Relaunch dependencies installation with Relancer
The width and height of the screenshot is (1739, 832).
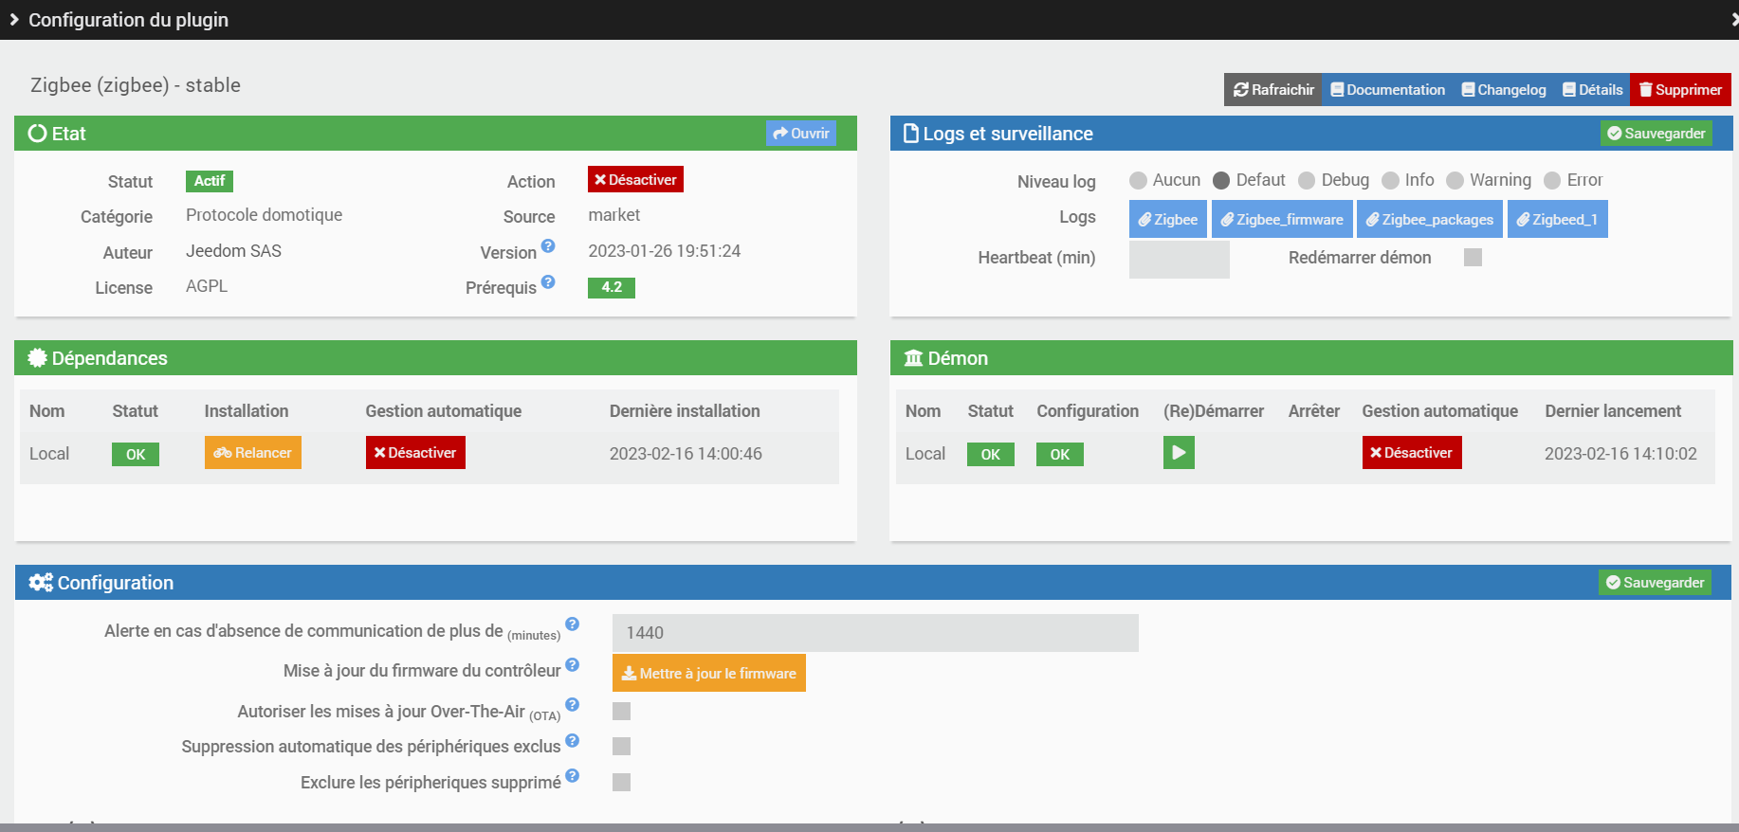(x=253, y=453)
